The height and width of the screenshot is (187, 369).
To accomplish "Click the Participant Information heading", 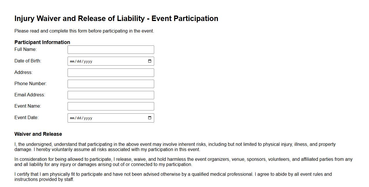I will click(x=42, y=42).
